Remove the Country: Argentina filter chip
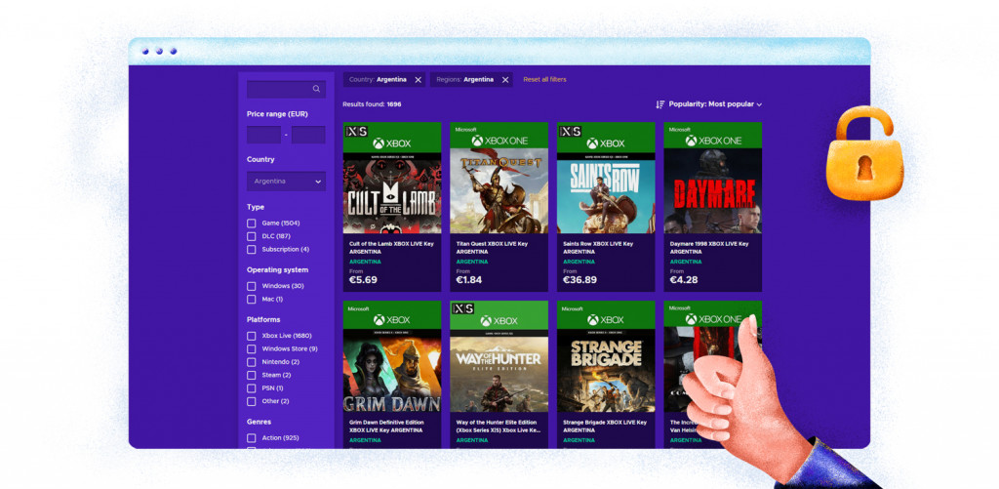The width and height of the screenshot is (999, 489). tap(418, 80)
